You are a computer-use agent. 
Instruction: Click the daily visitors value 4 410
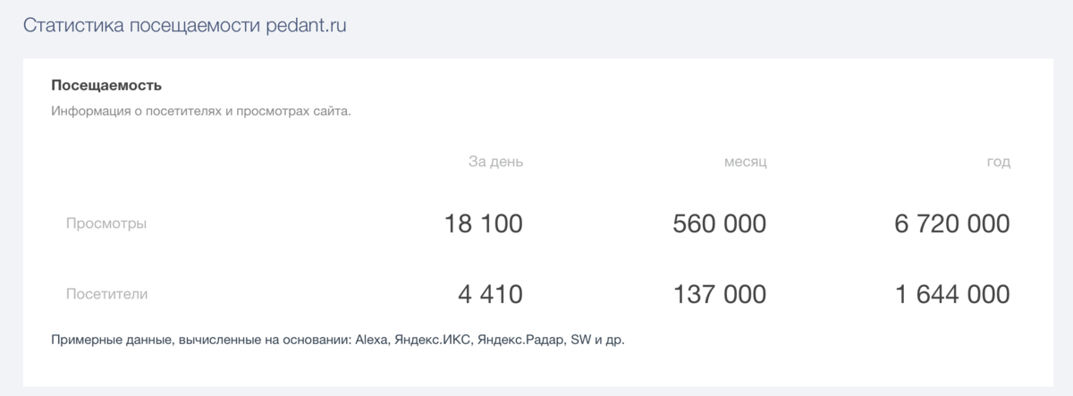point(489,293)
